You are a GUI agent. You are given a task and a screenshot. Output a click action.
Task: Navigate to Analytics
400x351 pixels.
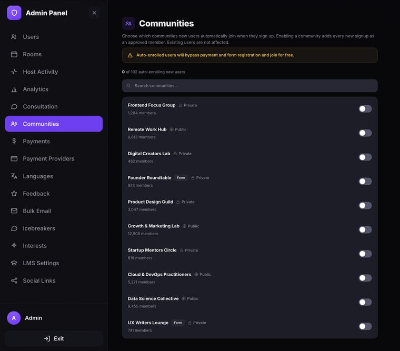click(54, 89)
